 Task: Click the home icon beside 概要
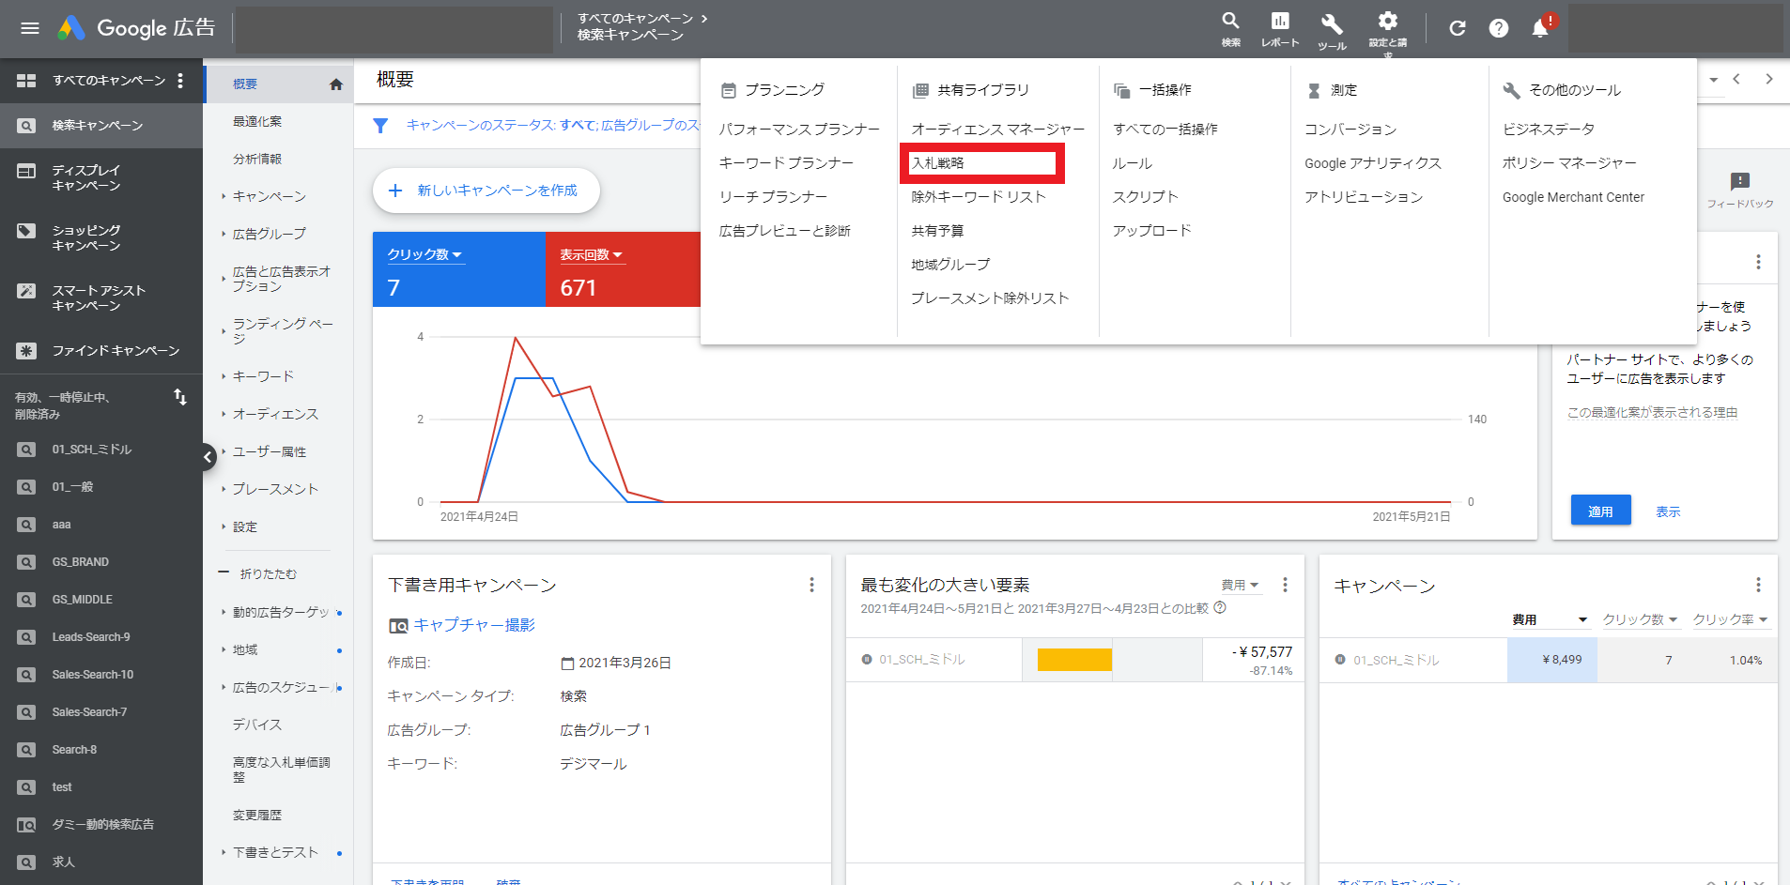point(336,84)
